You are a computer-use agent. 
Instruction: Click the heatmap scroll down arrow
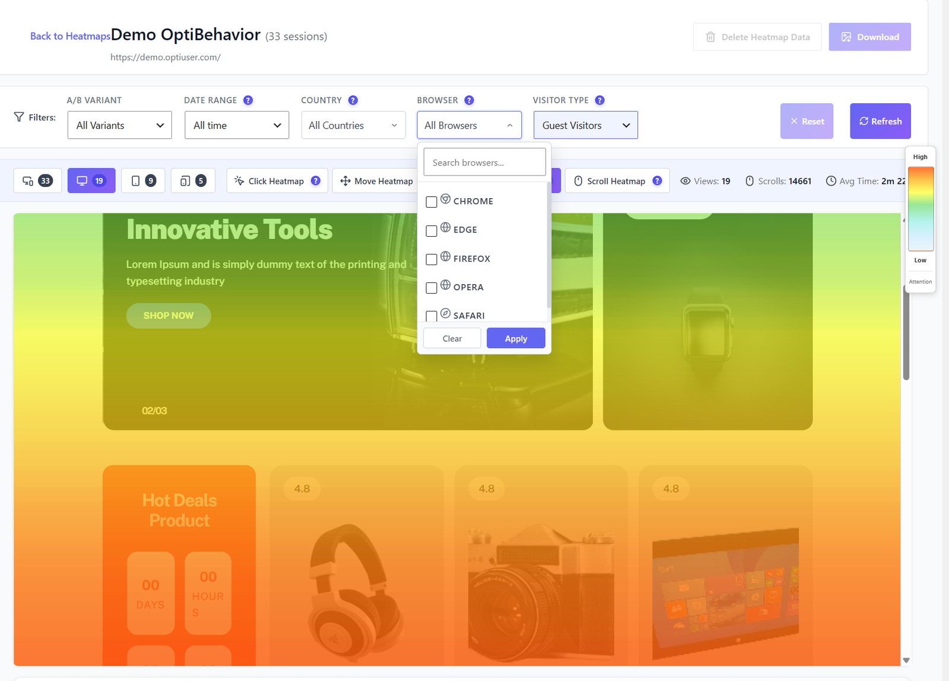point(906,660)
